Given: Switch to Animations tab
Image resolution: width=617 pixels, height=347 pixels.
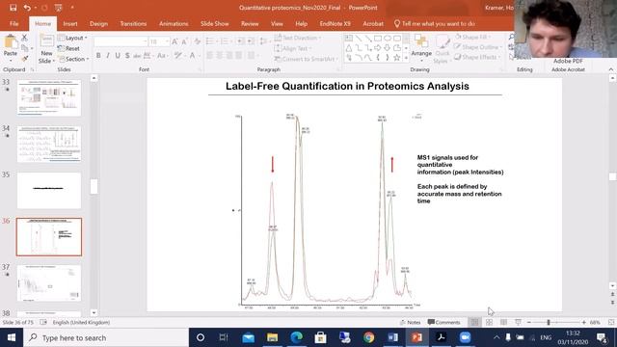Looking at the screenshot, I should coord(174,23).
